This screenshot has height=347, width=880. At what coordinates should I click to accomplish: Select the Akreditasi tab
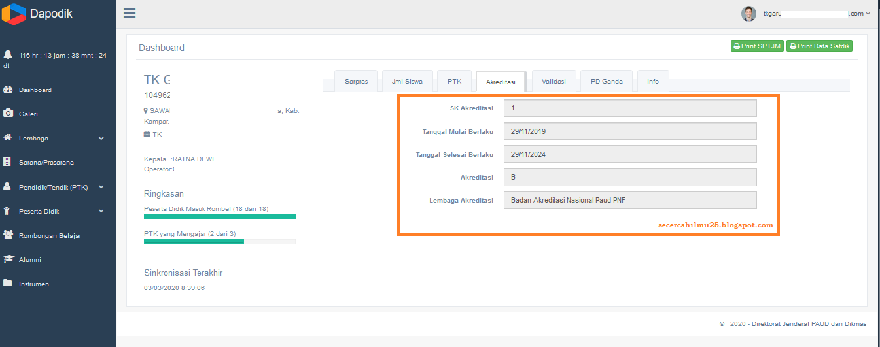pos(501,82)
